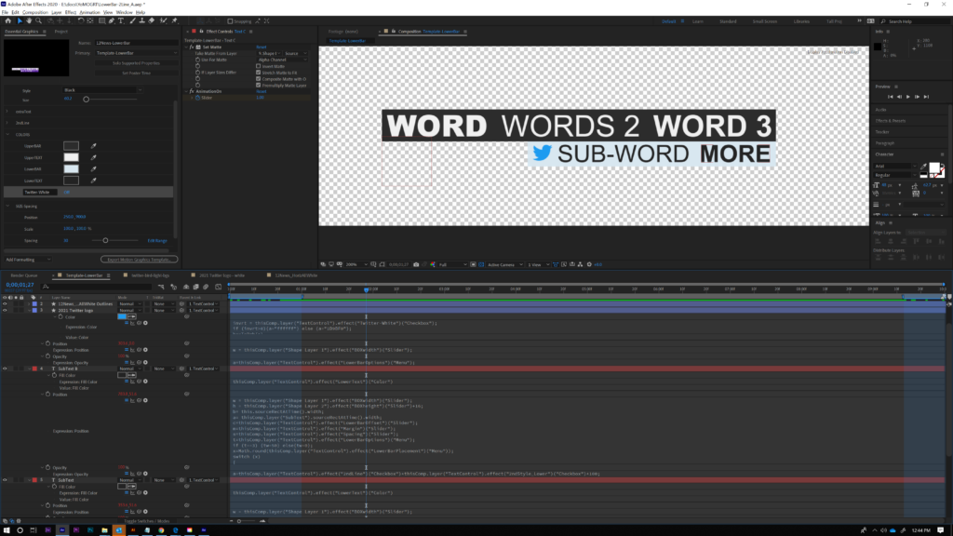Uncheck the Composite Matte checkbox
This screenshot has width=953, height=536.
point(259,79)
